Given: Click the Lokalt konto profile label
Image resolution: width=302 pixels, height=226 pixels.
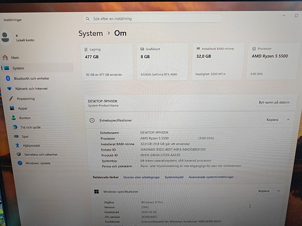Looking at the screenshot, I should pos(25,40).
